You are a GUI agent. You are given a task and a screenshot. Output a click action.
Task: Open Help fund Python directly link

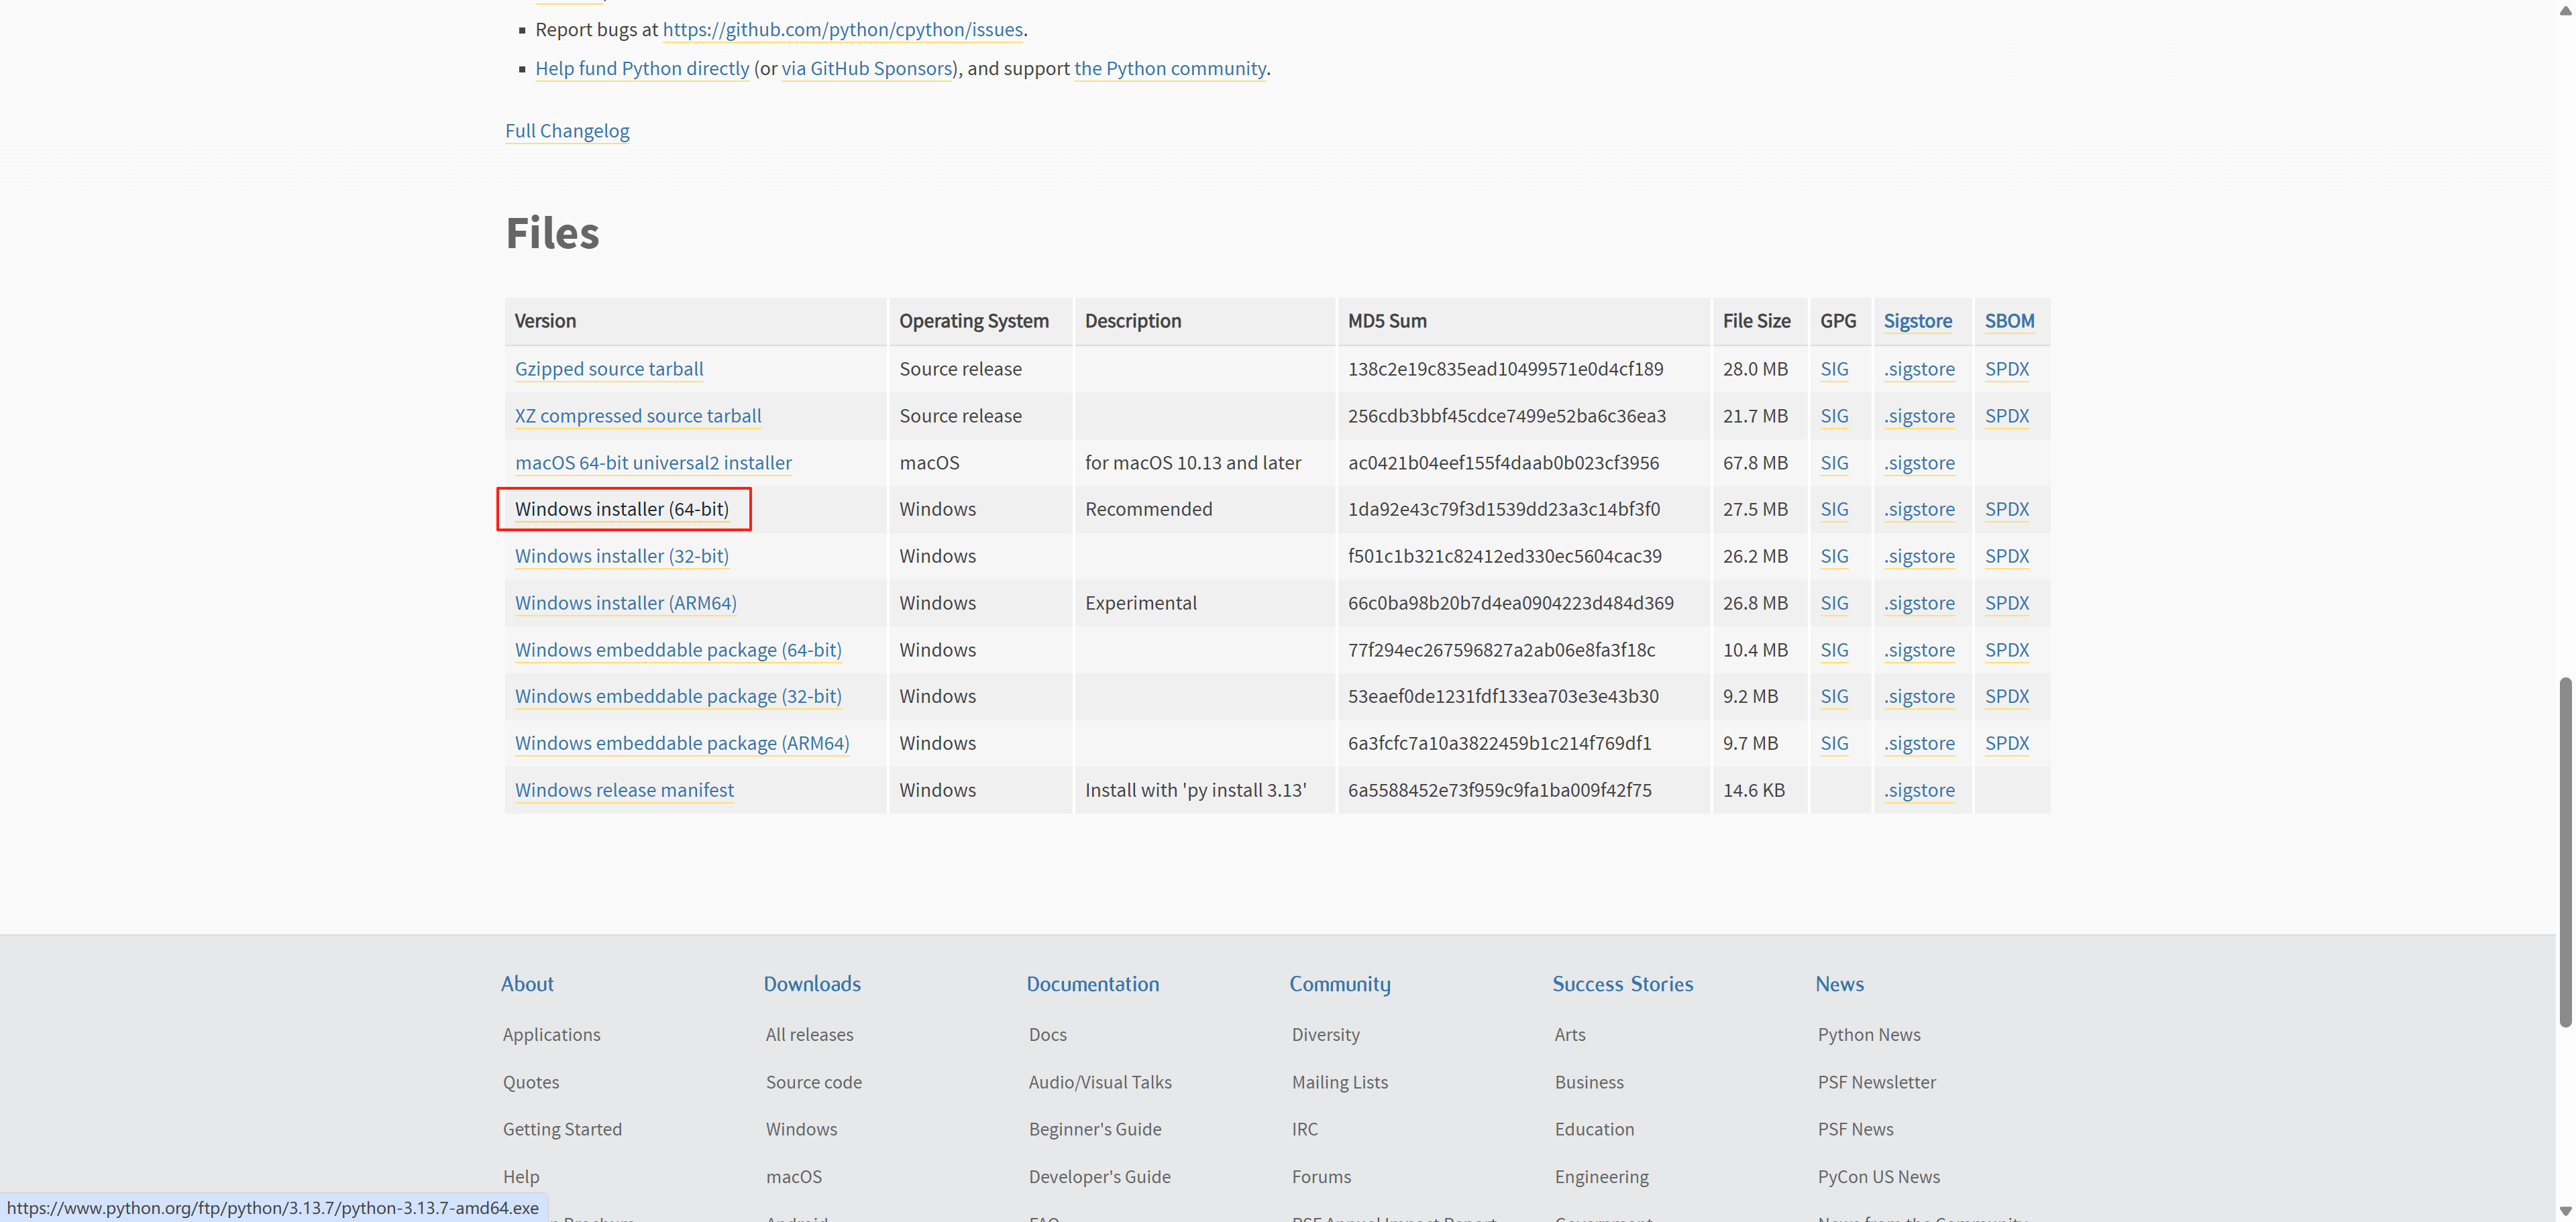[642, 69]
